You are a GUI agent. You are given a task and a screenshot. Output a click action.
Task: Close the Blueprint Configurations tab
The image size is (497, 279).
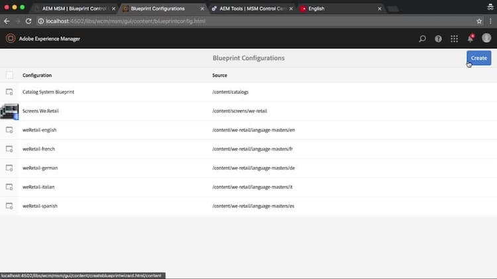point(202,9)
